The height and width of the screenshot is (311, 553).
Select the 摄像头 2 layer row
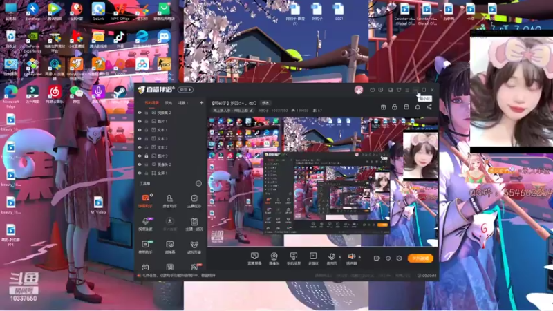[x=171, y=164]
